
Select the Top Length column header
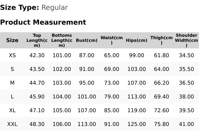pos(37,40)
